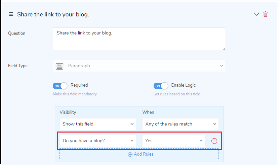Click the Enable Logic label text

pos(183,85)
